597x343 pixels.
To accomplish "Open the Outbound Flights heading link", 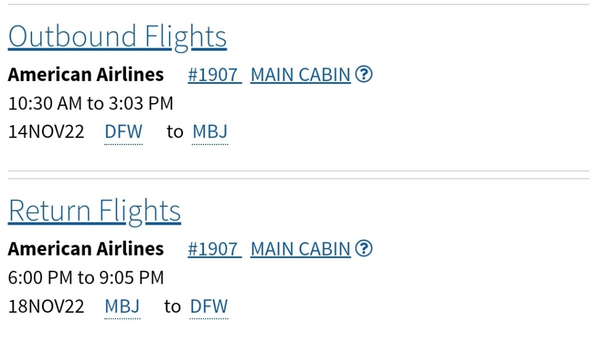I will [x=117, y=37].
